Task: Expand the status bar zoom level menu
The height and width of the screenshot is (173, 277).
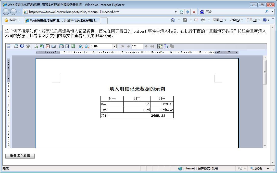Action: pyautogui.click(x=268, y=168)
